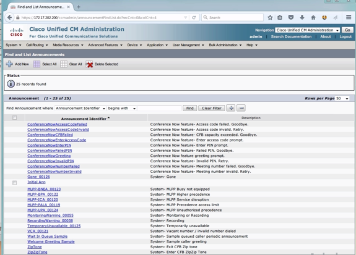Click the gray paper-plane toolbar icon

[x=336, y=17]
